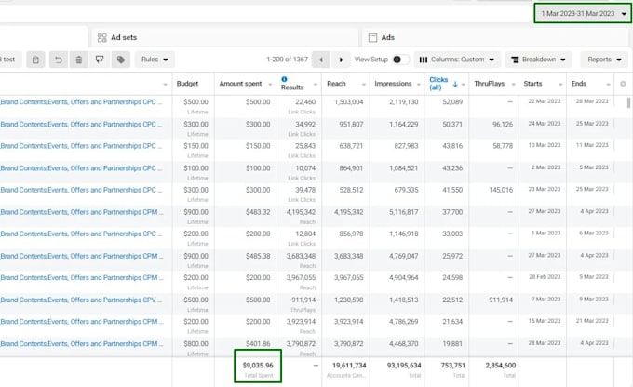Expand the Starts column menu arrow
Screen dimensions: 633x387
coord(560,85)
